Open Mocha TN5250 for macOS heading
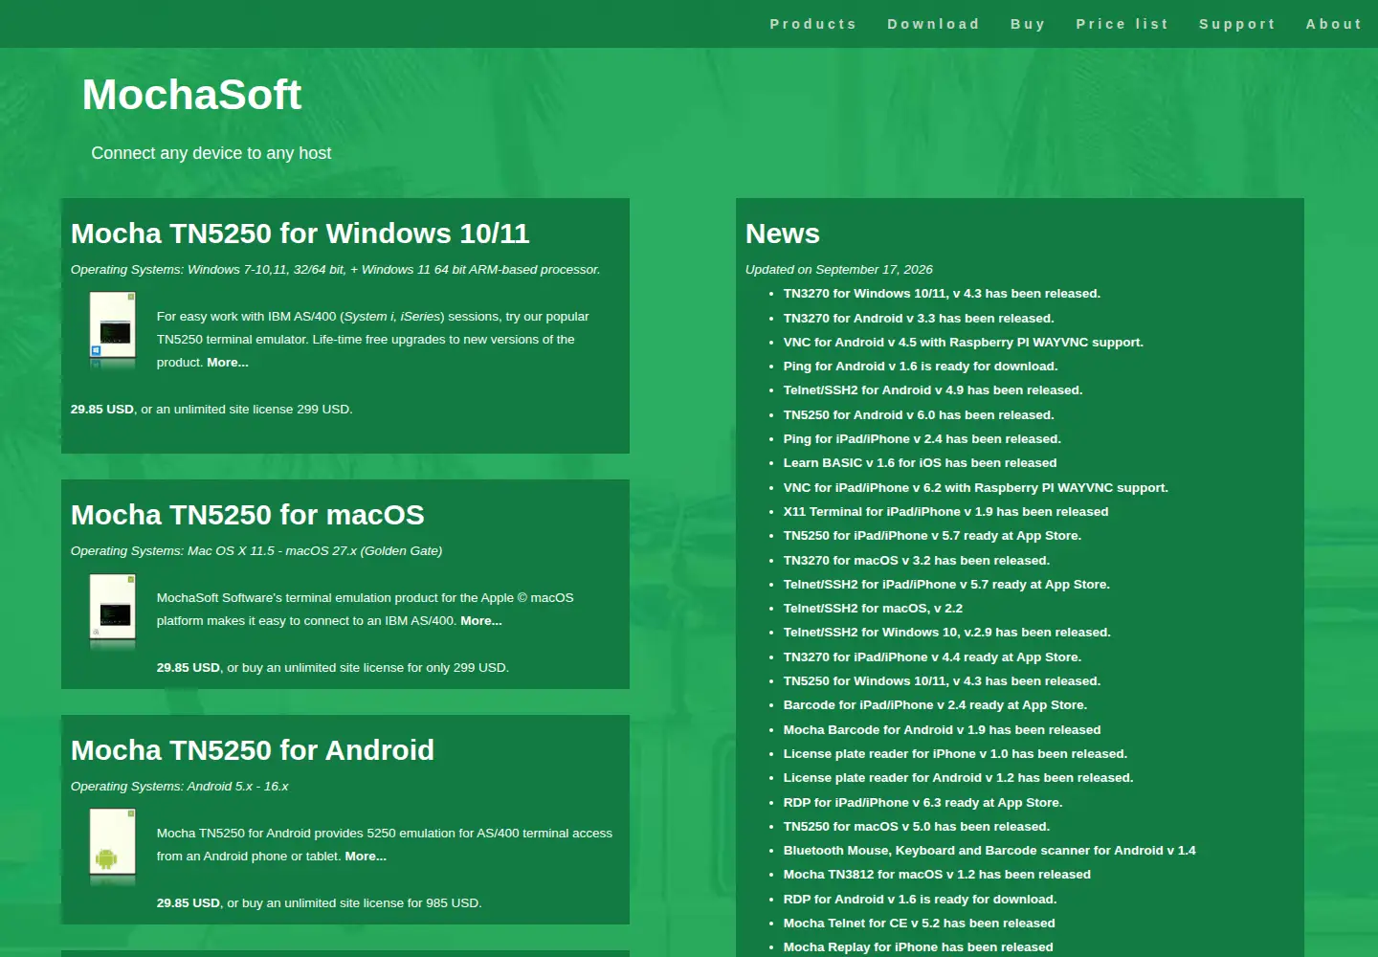1378x957 pixels. [248, 515]
